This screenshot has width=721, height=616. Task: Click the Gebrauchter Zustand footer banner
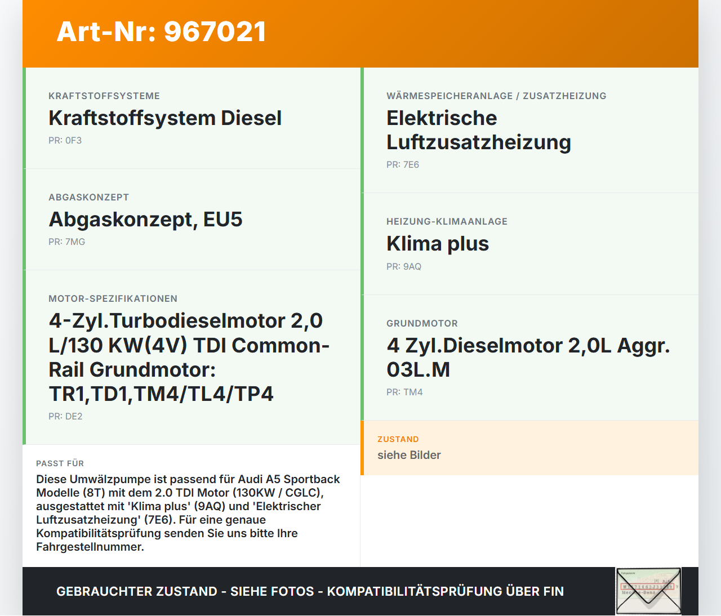tap(310, 591)
